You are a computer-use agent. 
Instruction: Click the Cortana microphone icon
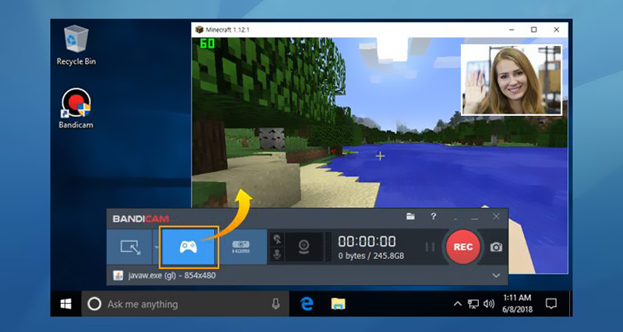pos(276,304)
